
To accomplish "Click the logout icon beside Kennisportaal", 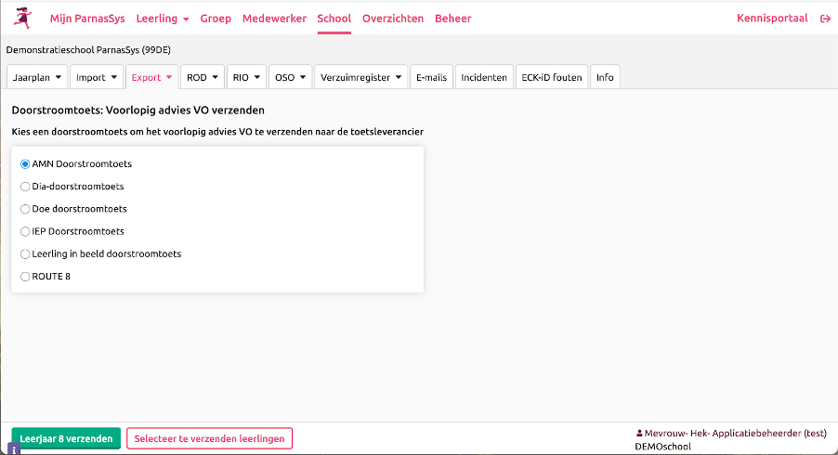I will (x=825, y=19).
